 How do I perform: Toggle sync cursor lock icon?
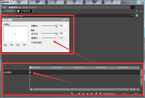point(72,94)
